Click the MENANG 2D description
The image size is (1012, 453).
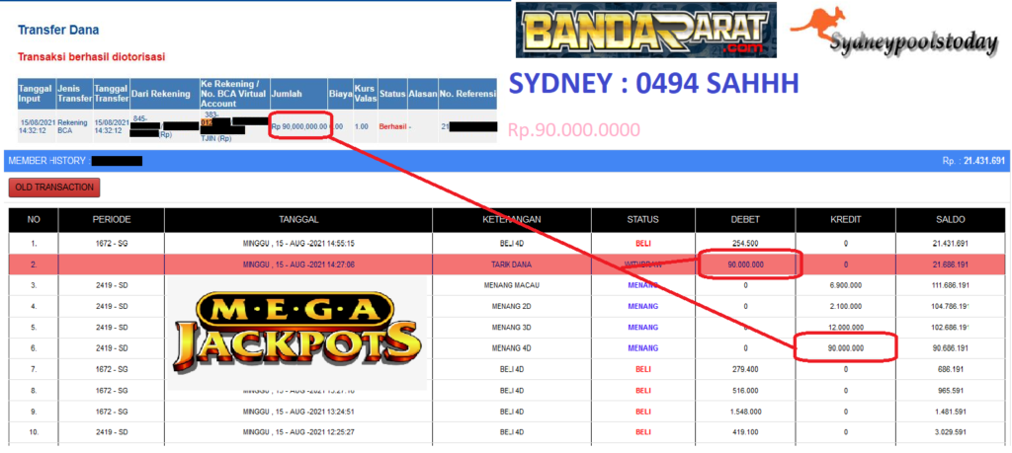512,306
